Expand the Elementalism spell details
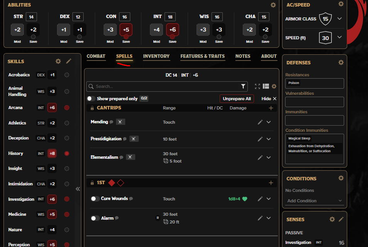The image size is (368, 247). click(x=269, y=158)
